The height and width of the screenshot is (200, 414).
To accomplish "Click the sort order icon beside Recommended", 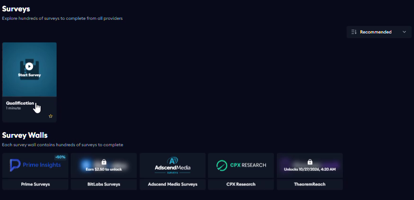I will click(354, 32).
